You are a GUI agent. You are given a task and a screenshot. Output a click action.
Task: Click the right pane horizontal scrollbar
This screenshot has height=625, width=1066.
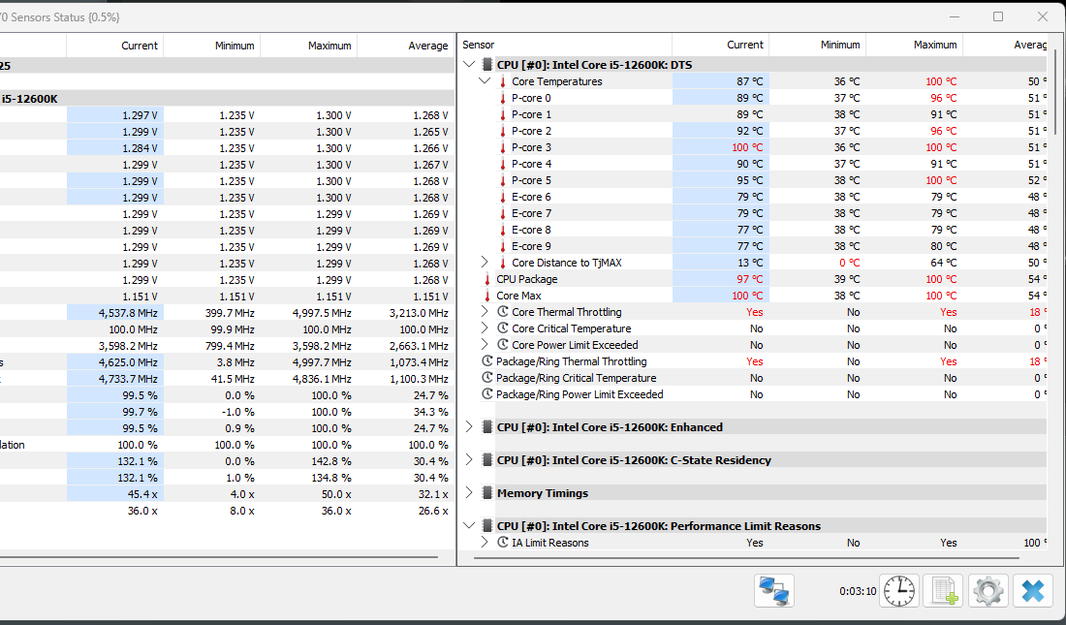pyautogui.click(x=746, y=558)
